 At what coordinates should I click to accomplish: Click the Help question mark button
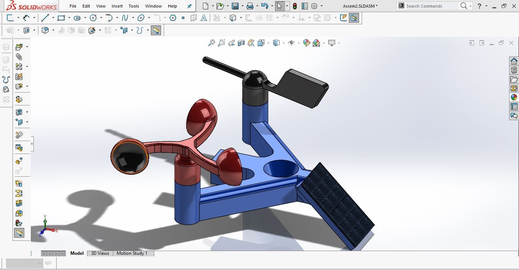pos(479,6)
